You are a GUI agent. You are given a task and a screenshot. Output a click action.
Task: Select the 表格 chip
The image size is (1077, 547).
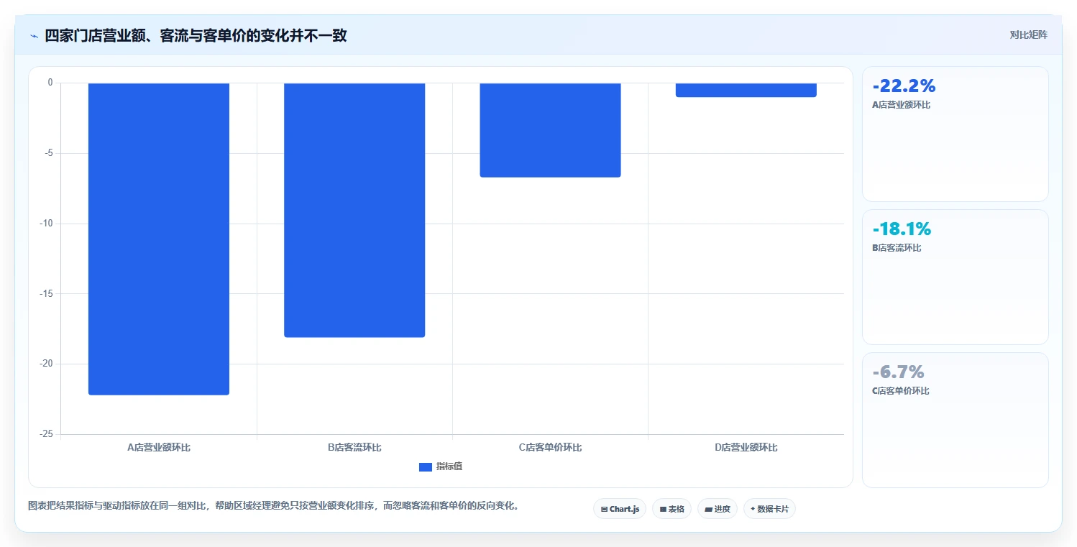(x=672, y=509)
